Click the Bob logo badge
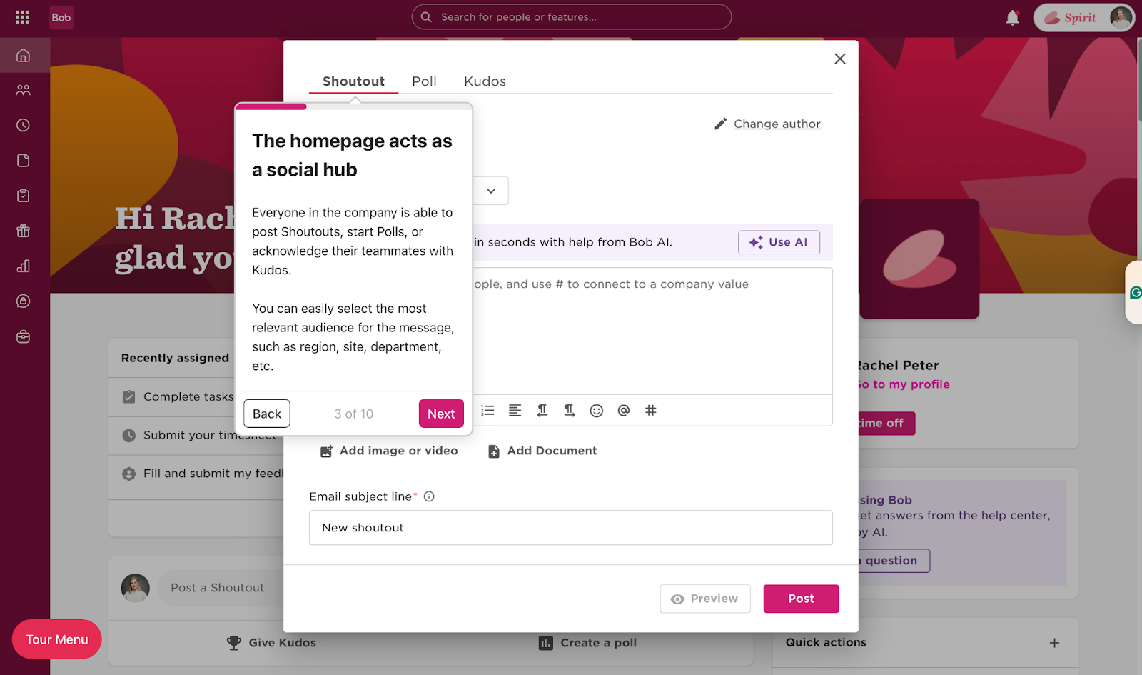Viewport: 1142px width, 675px height. [x=61, y=17]
